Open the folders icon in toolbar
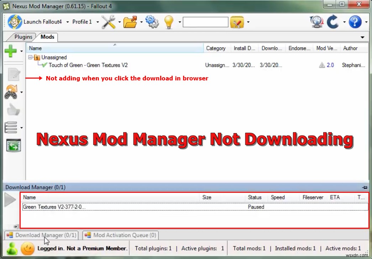 tap(130, 22)
